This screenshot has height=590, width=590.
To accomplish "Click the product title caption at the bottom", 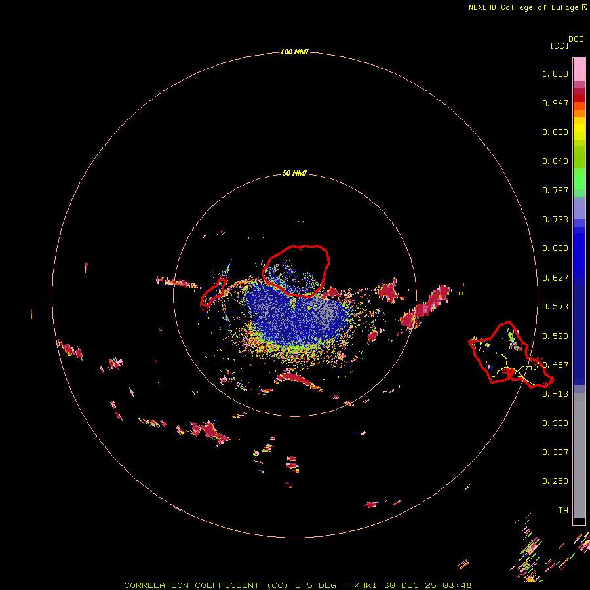I will pos(298,585).
